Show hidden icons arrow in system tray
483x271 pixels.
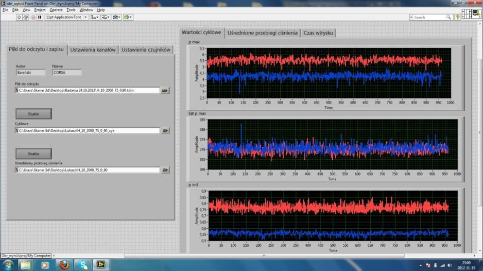(x=421, y=265)
